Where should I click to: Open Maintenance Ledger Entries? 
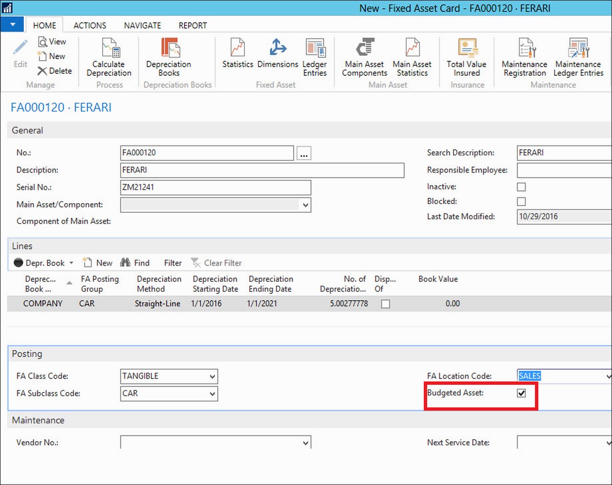tap(578, 57)
